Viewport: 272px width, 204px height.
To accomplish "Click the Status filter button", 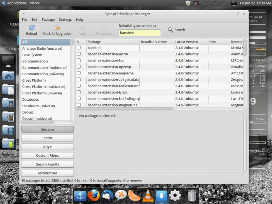I will coord(48,138).
